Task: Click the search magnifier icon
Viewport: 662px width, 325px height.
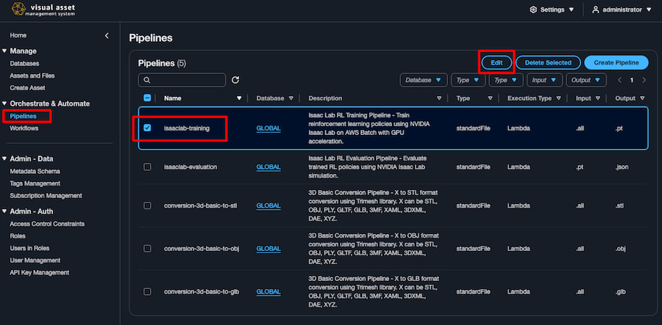Action: click(x=147, y=80)
